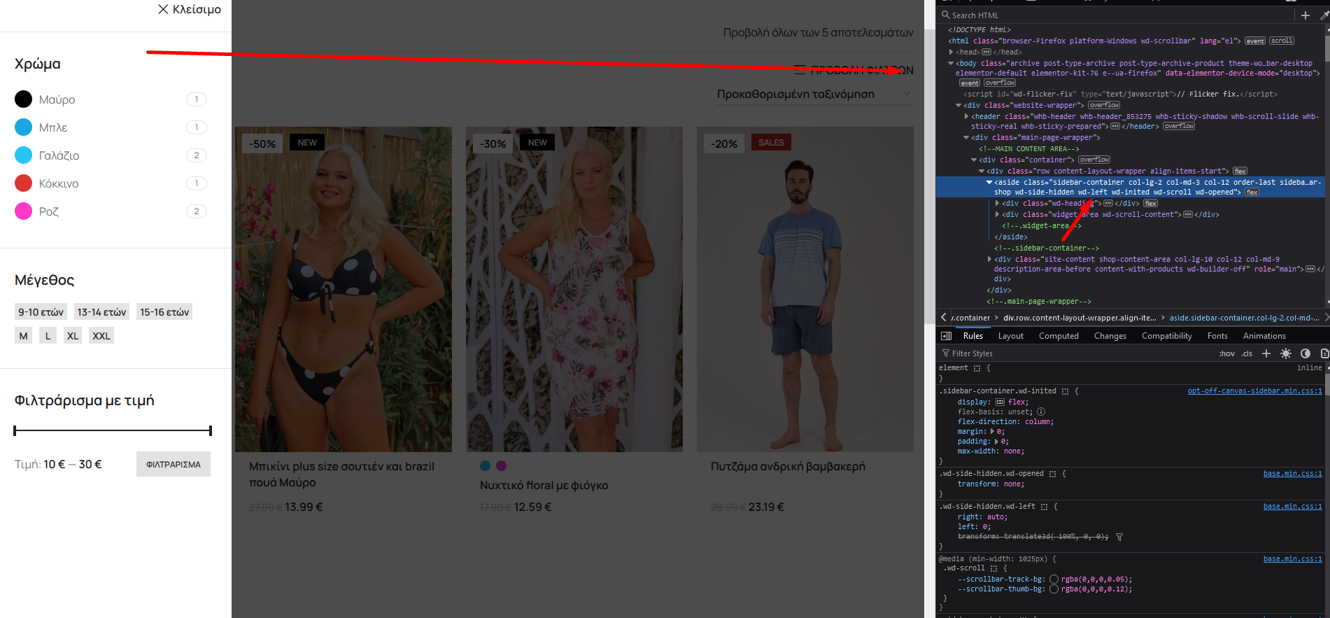Viewport: 1330px width, 618px height.
Task: Click overflow badge on container div
Action: pos(1094,160)
